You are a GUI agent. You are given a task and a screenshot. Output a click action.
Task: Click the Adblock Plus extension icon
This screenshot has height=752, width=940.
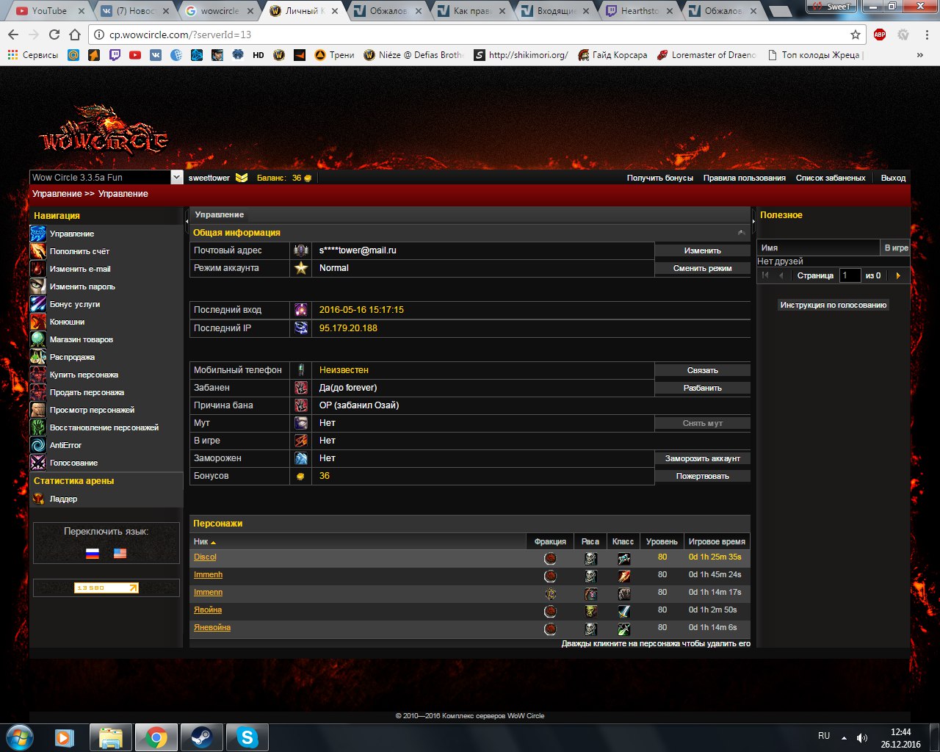tap(879, 35)
